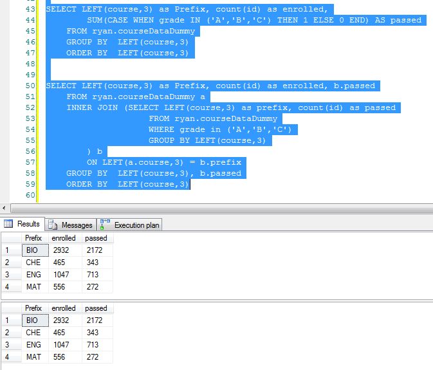Switch to the Results tab
The image size is (433, 370).
(23, 224)
